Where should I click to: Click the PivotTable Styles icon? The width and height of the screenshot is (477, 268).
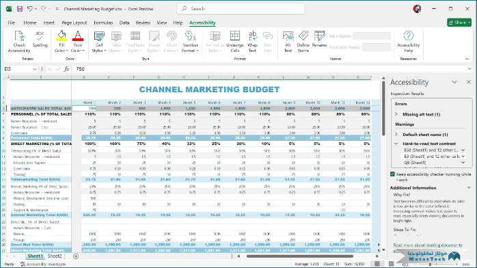click(135, 36)
